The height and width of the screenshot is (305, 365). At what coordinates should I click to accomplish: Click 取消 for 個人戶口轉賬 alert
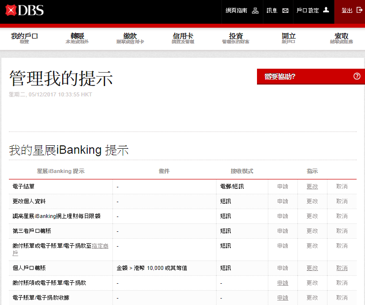342,268
